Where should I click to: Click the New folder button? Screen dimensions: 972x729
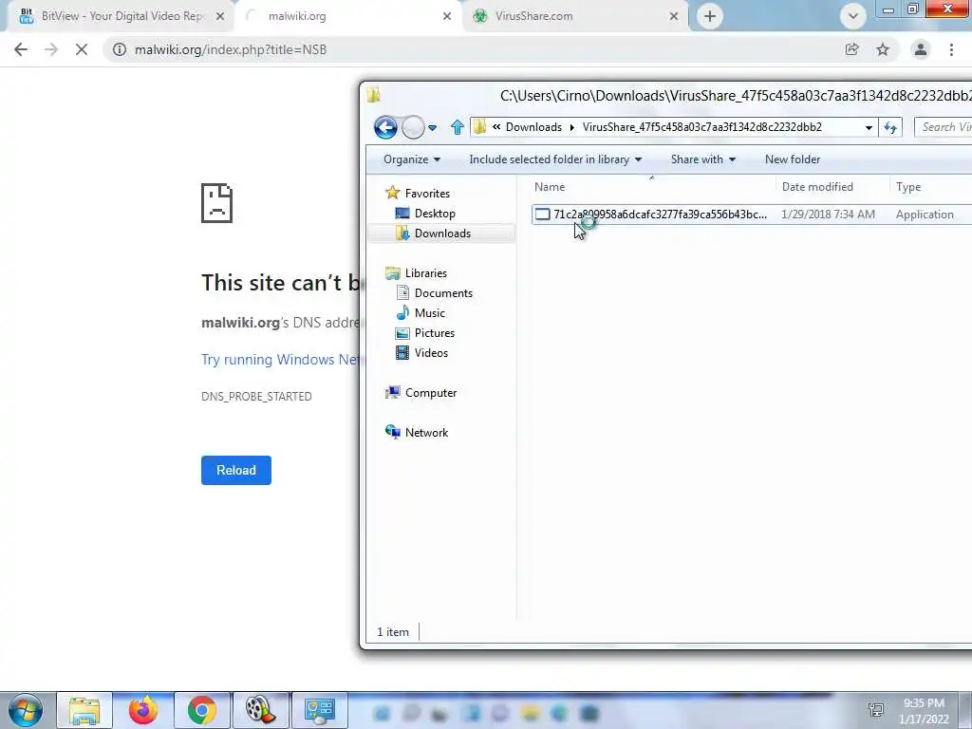793,159
